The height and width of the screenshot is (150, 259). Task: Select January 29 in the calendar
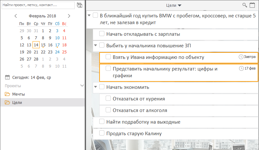[22, 31]
